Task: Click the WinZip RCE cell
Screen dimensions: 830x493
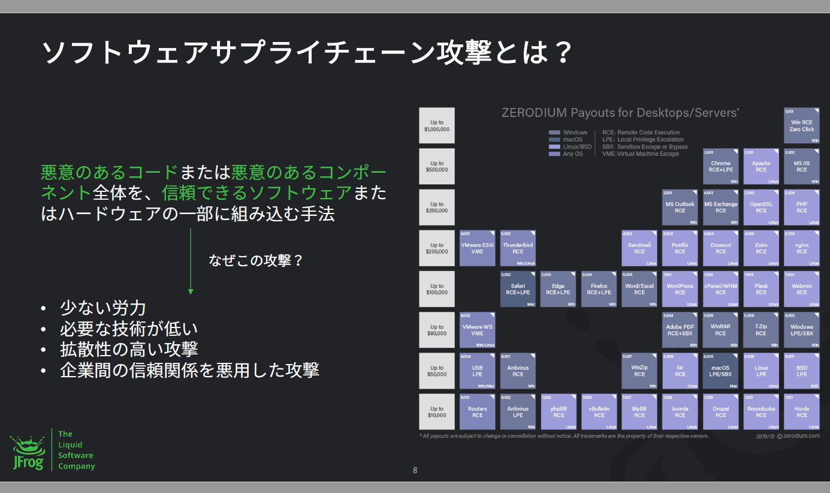Action: [x=639, y=371]
